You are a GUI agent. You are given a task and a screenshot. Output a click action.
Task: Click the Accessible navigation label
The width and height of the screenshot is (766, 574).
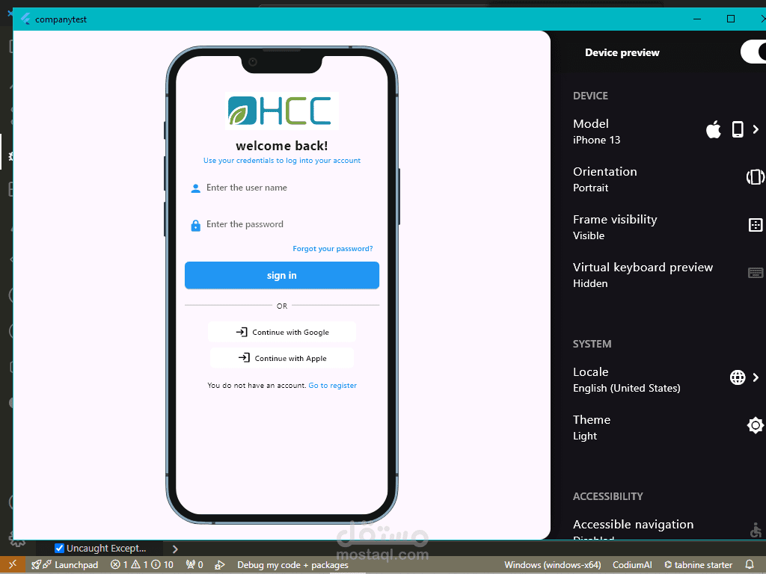(633, 524)
